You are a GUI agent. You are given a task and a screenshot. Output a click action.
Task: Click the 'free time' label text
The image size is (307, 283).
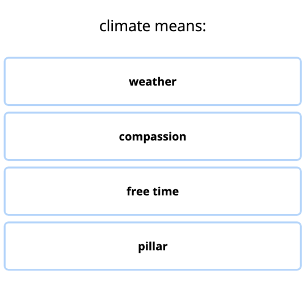click(153, 191)
